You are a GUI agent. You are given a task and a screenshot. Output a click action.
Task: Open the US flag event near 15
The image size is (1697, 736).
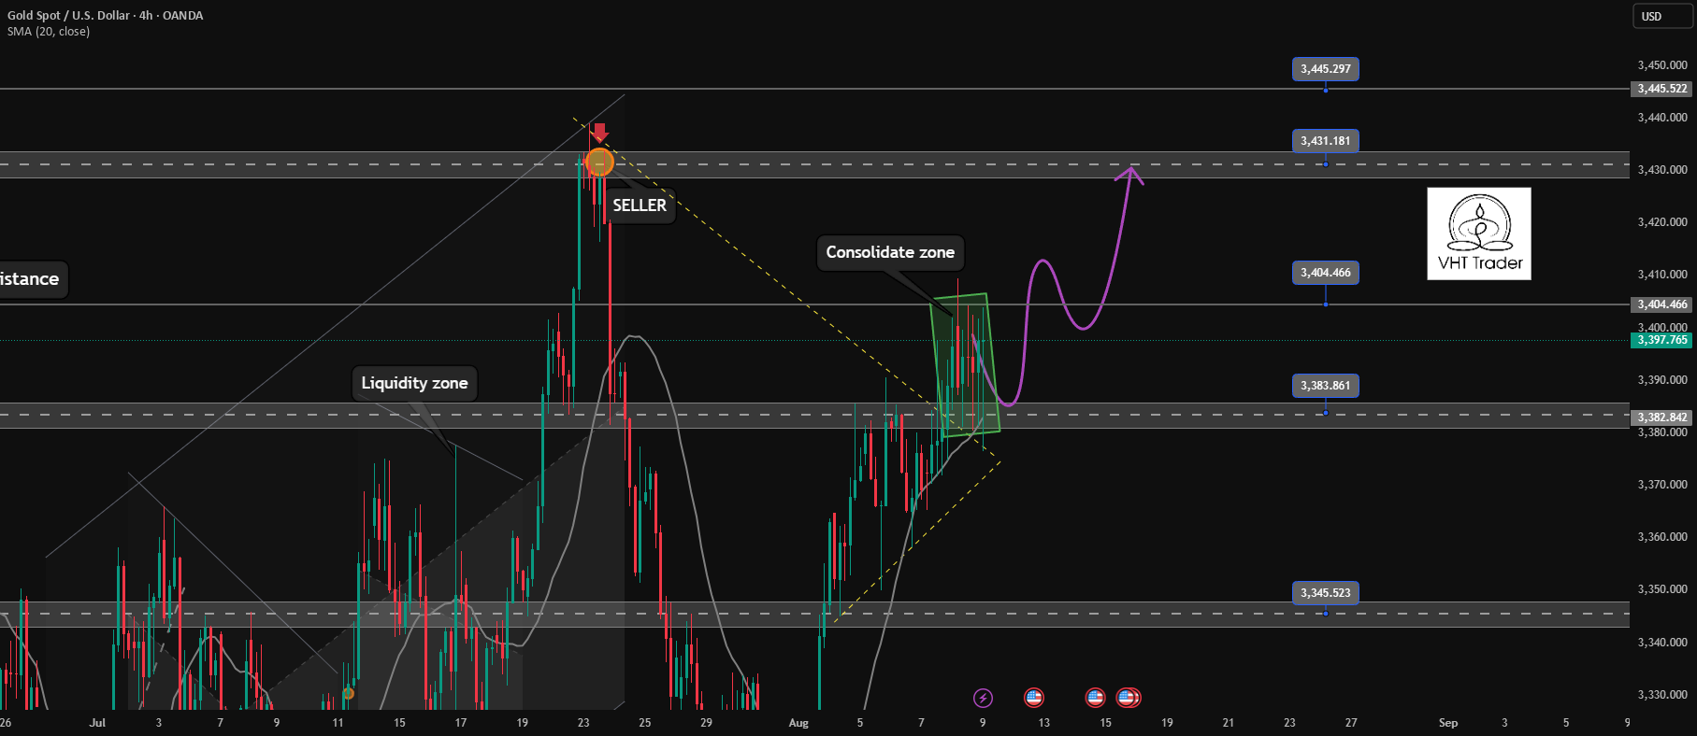[x=1095, y=698]
